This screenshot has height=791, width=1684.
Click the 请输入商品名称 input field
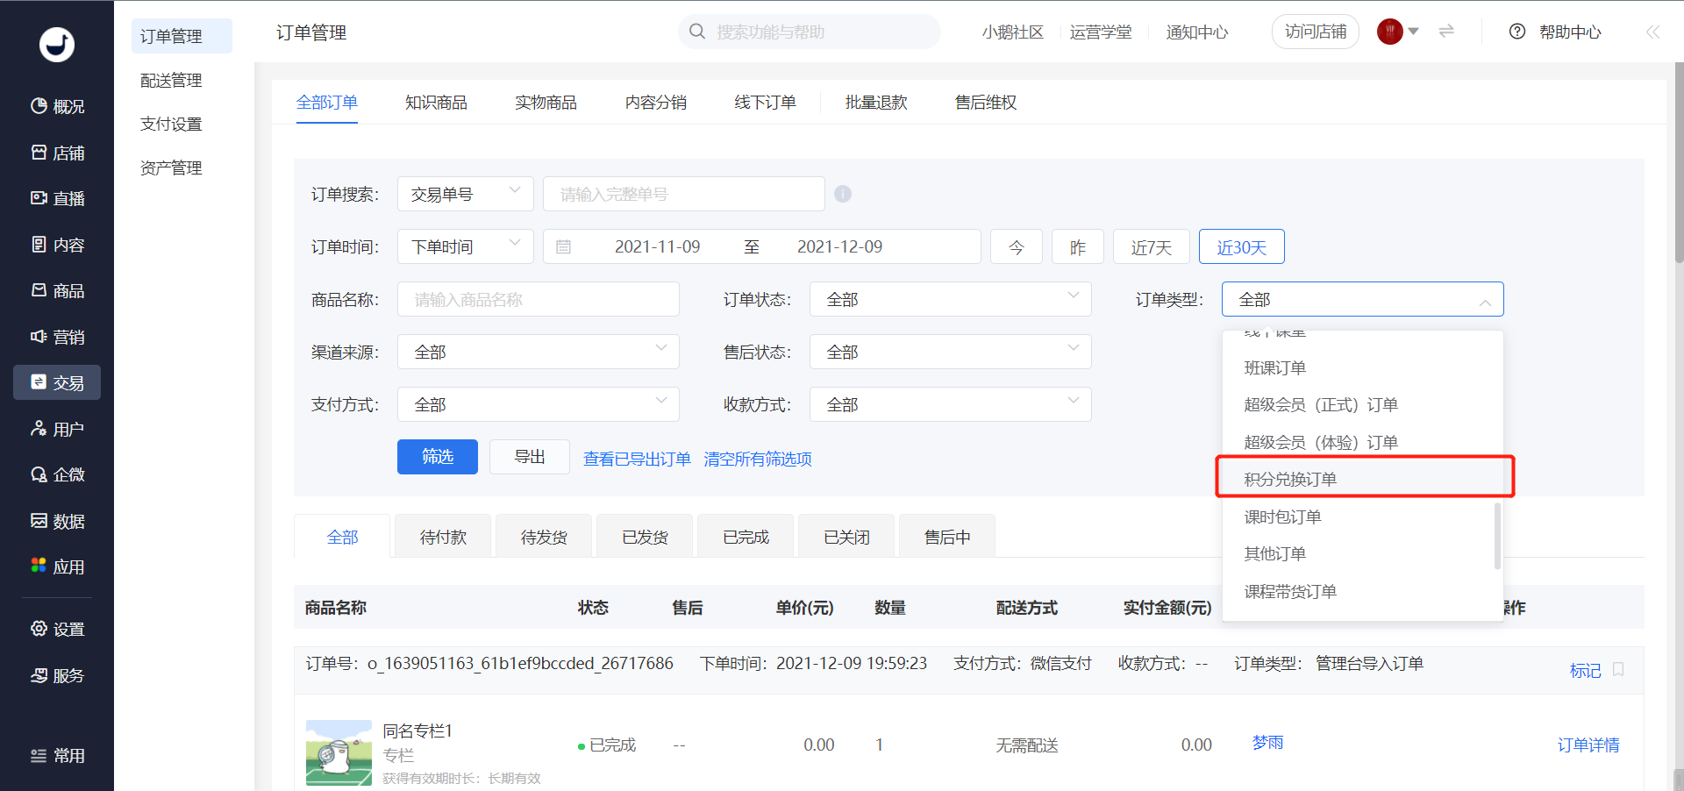click(x=539, y=299)
